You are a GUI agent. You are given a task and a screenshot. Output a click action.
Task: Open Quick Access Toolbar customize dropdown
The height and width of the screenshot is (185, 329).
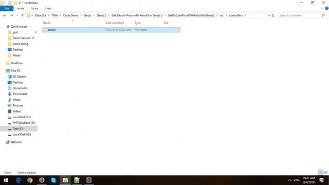point(20,3)
